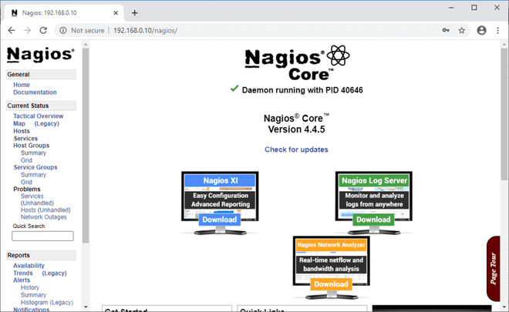Open Grid under Service Groups
The height and width of the screenshot is (312, 509).
click(26, 182)
